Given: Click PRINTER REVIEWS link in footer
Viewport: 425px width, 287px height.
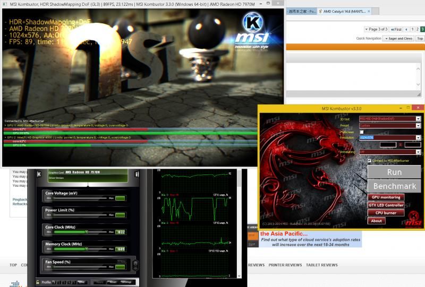Looking at the screenshot, I should click(285, 265).
